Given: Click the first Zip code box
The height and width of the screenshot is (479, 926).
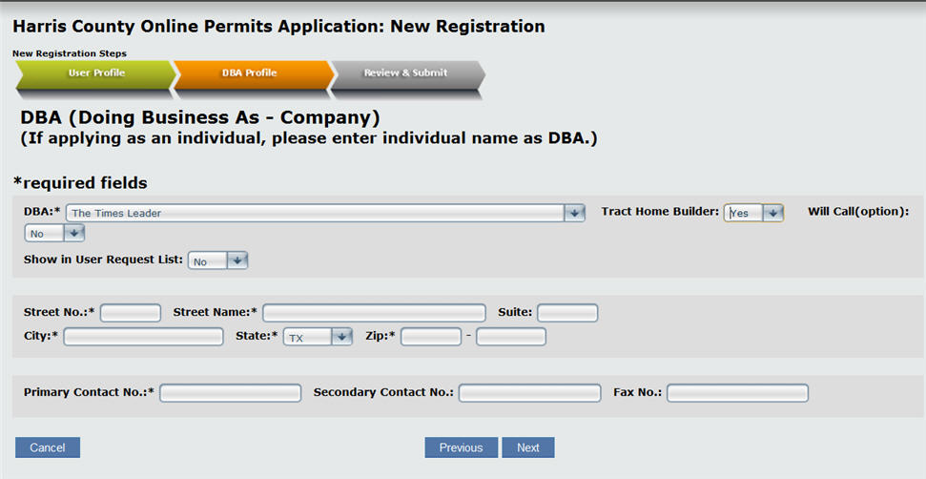Looking at the screenshot, I should pos(431,337).
